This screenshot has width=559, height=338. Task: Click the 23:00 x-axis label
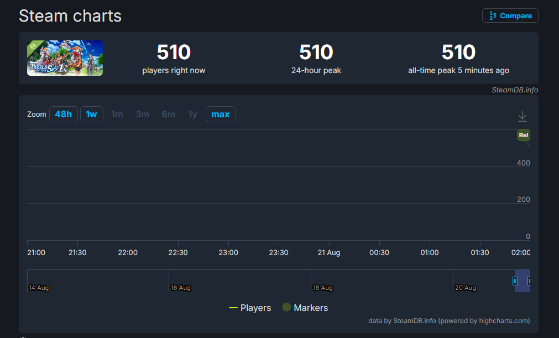click(228, 252)
